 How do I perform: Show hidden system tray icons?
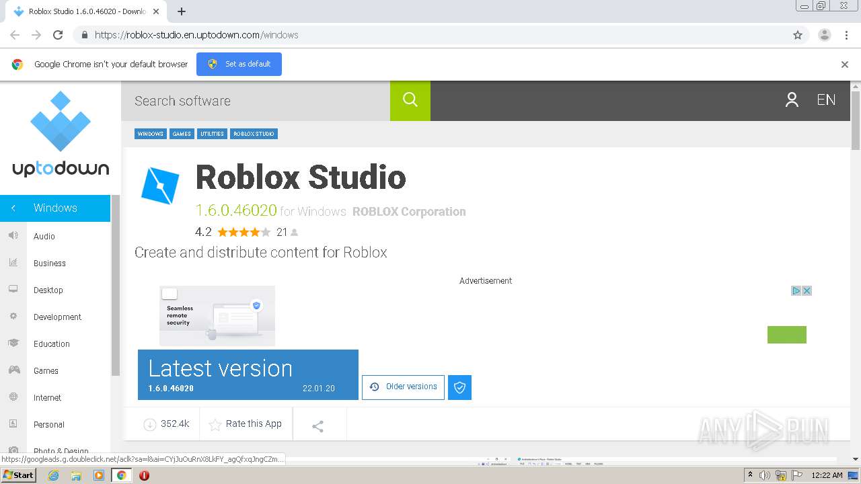(x=750, y=475)
